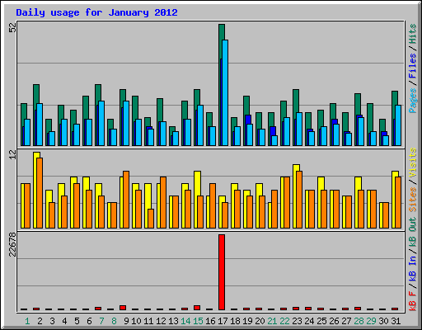Click day label 25 on x-axis
This screenshot has width=422, height=330.
(321, 321)
